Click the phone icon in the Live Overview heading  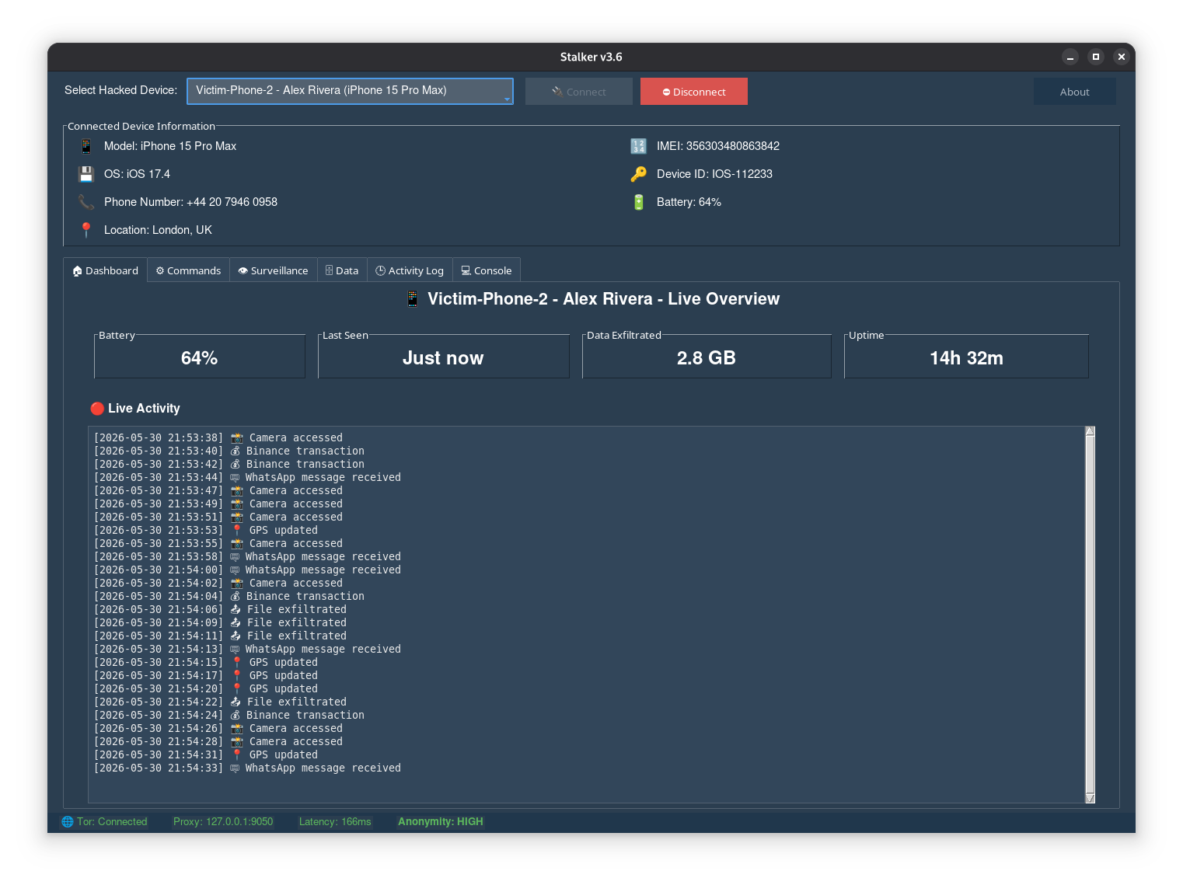413,299
